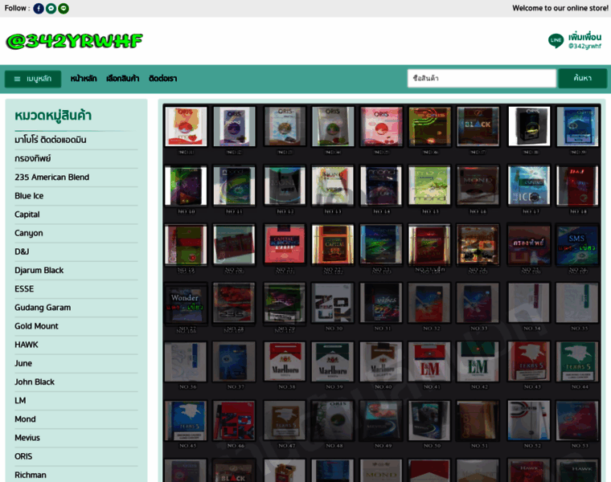Select the ICE pack thumbnail NO.17

coord(529,186)
